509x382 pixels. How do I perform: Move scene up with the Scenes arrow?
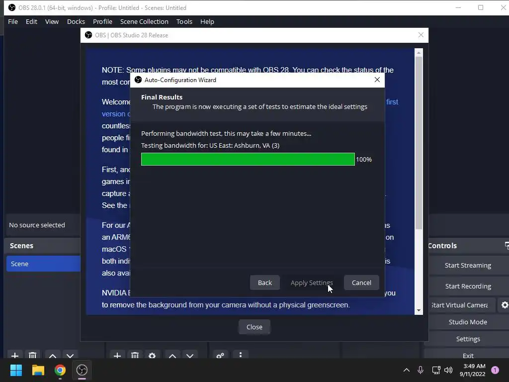tap(53, 355)
